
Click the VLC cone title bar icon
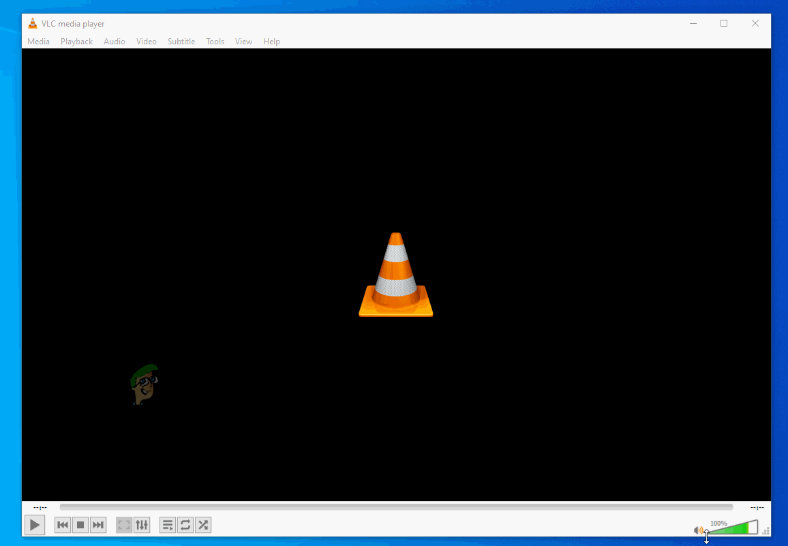[33, 23]
